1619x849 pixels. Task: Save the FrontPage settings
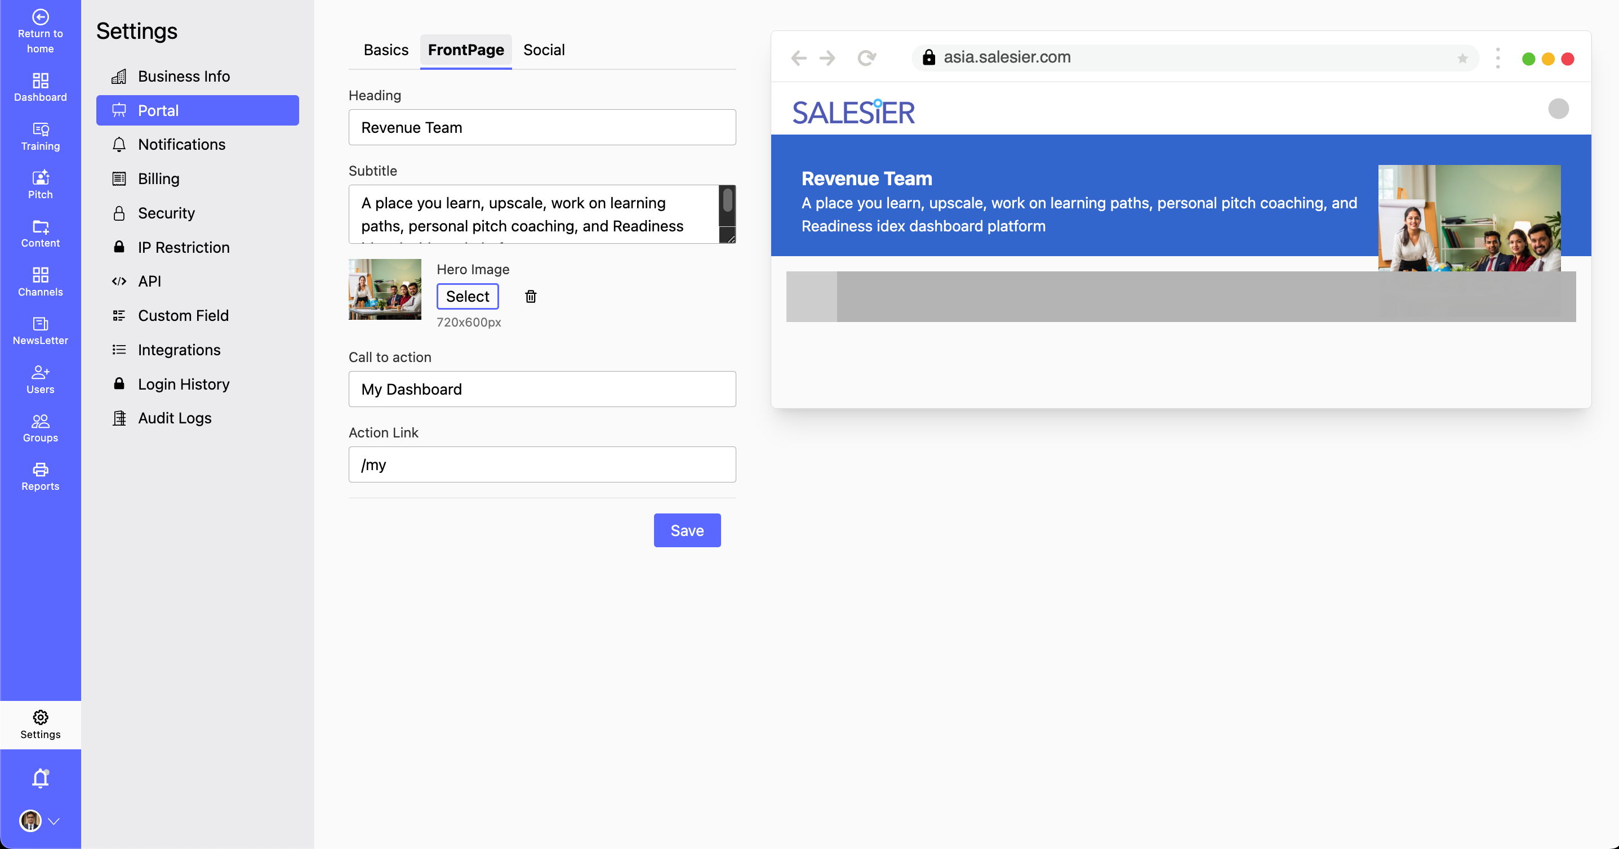(687, 530)
